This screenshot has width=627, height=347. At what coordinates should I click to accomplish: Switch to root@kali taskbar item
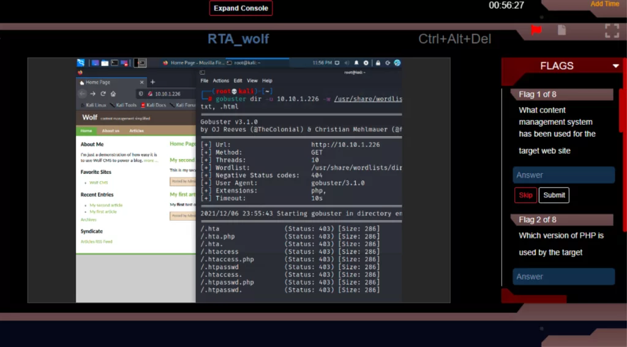[257, 63]
